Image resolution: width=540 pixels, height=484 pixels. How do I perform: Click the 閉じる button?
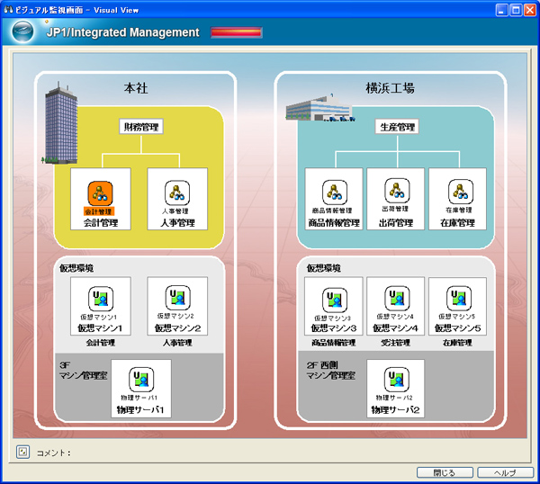[445, 472]
